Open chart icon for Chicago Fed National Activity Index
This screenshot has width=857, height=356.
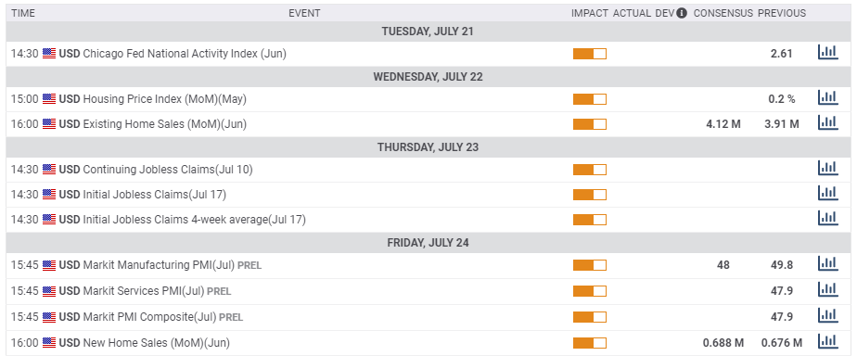click(x=827, y=53)
